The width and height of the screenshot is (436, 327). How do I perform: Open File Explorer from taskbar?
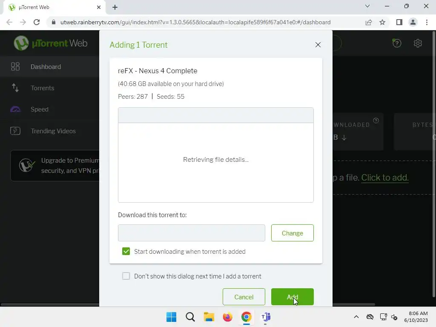pos(209,317)
